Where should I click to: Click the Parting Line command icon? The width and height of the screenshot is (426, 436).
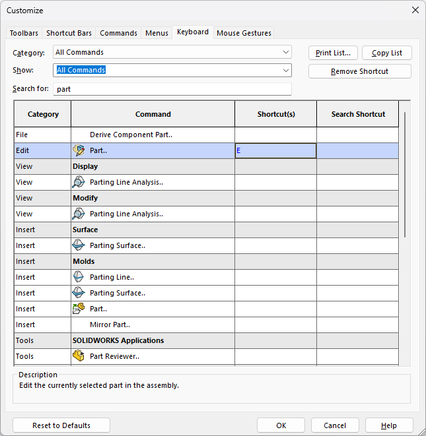pyautogui.click(x=79, y=277)
